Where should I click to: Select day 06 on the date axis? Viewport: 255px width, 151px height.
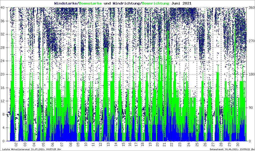(x=52, y=144)
